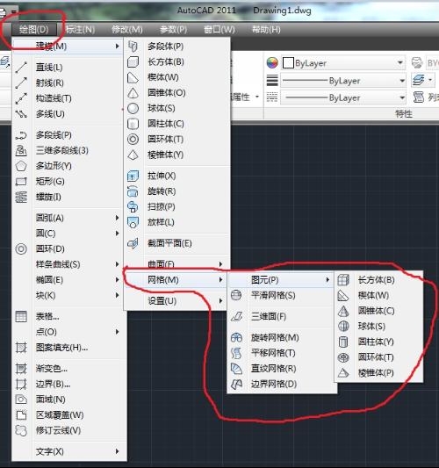Open the 绘图(D) menu
The image size is (439, 468).
click(33, 30)
